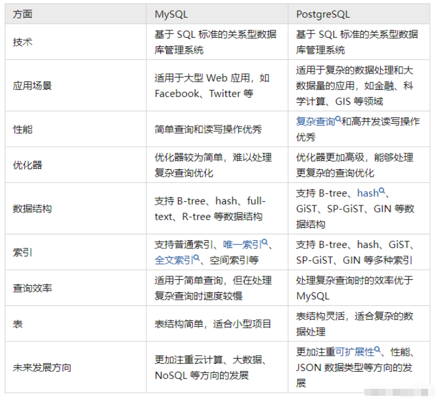This screenshot has height=400, width=437.
Task: Click the 优化器较为简单 MySQL cell
Action: point(217,165)
